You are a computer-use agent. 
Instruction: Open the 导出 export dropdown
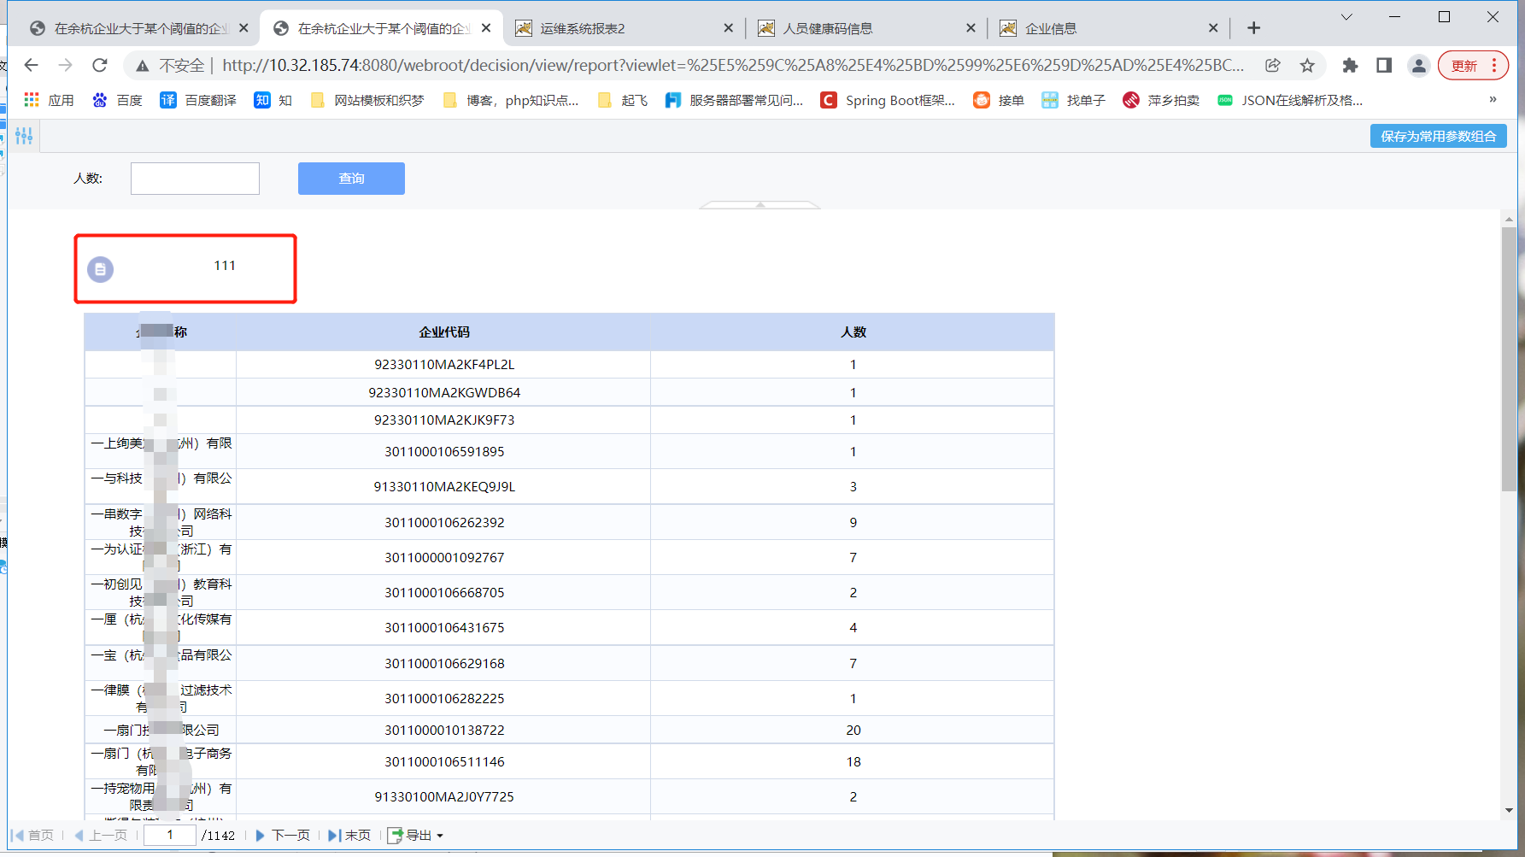click(416, 836)
